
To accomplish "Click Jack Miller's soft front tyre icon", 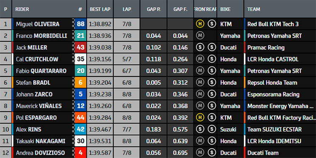I will pyautogui.click(x=200, y=47).
